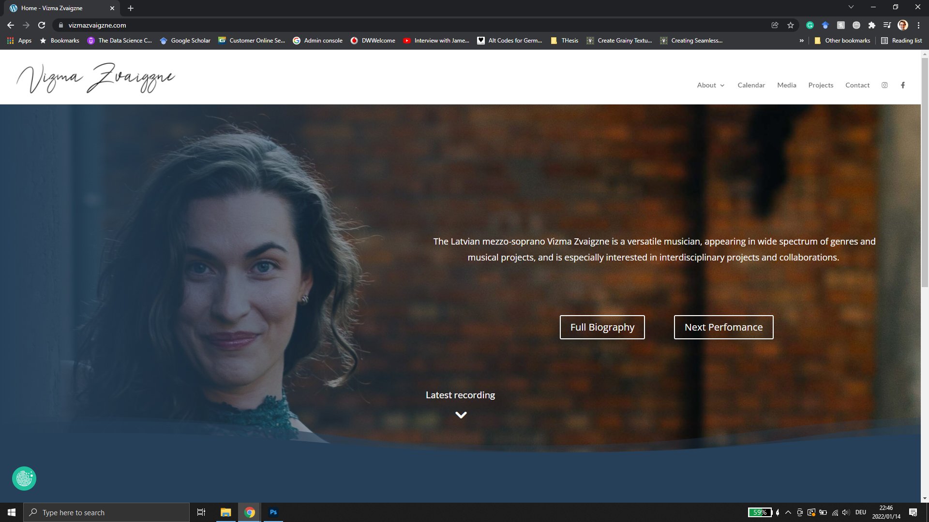Share this page via address bar icon
The image size is (929, 522).
pos(775,25)
